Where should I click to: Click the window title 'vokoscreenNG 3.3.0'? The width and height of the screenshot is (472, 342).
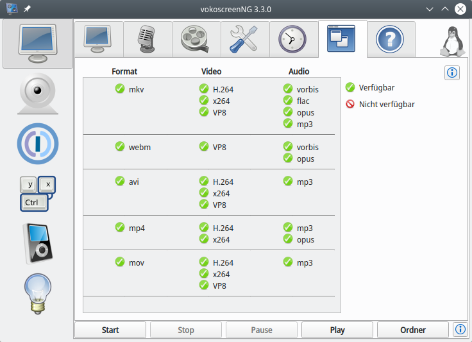point(236,10)
